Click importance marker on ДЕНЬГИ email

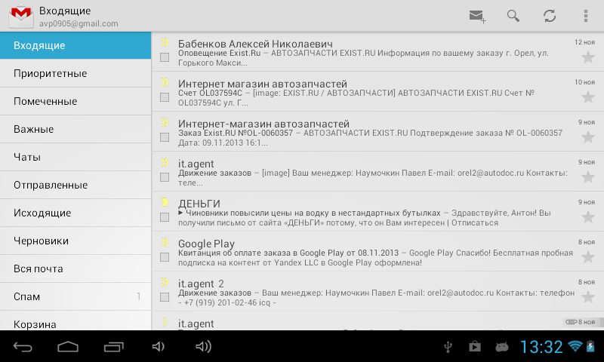click(x=165, y=202)
